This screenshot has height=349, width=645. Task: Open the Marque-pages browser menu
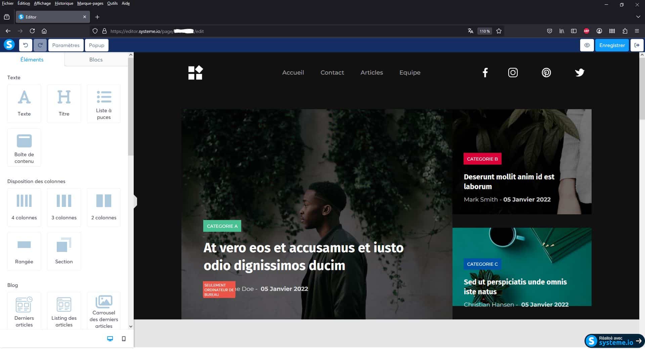coord(90,3)
